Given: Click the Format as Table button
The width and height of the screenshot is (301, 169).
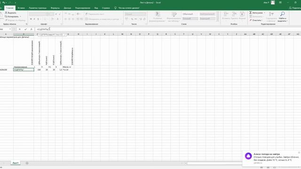Looking at the screenshot, I should [174, 17].
